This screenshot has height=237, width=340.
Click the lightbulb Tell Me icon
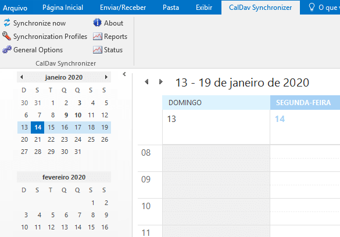point(312,7)
